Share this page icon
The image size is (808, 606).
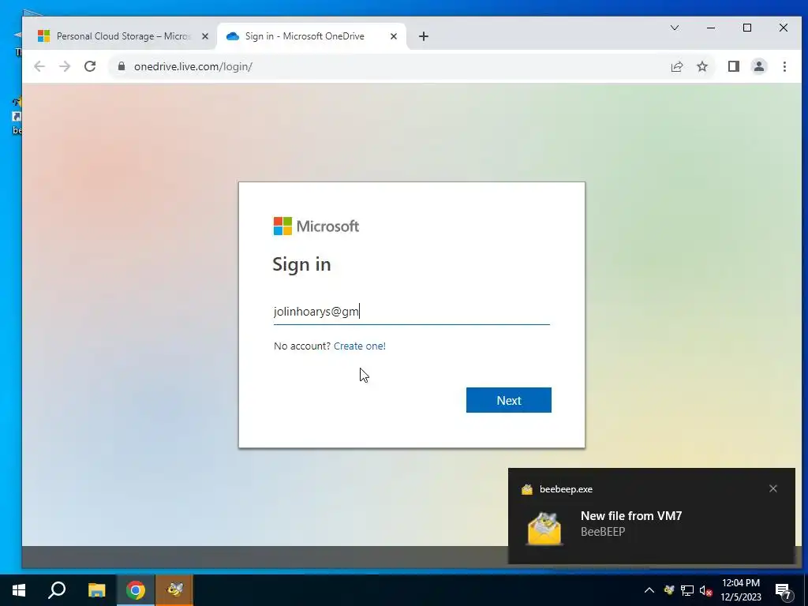tap(676, 66)
